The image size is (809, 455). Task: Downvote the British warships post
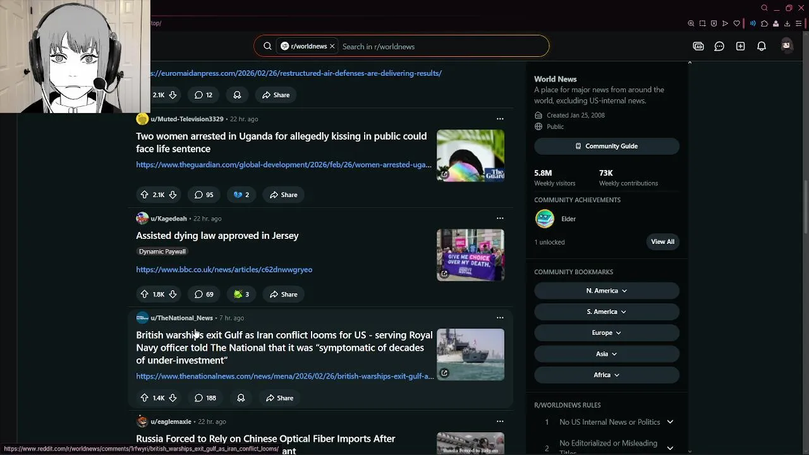pos(173,398)
